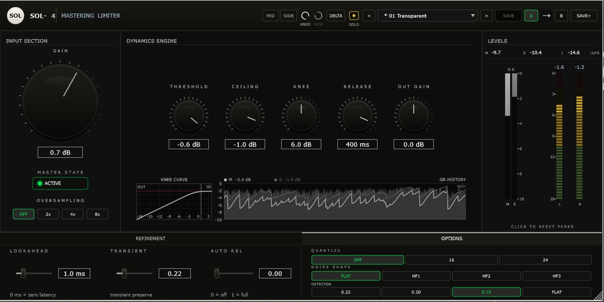Set Detector to FLAT

coord(557,292)
